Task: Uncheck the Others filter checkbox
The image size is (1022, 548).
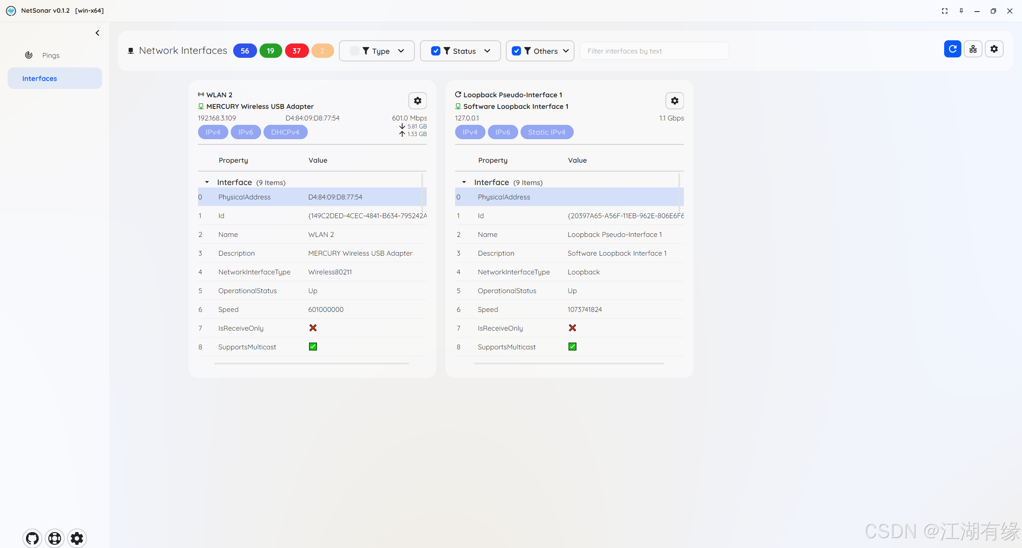Action: click(x=516, y=51)
